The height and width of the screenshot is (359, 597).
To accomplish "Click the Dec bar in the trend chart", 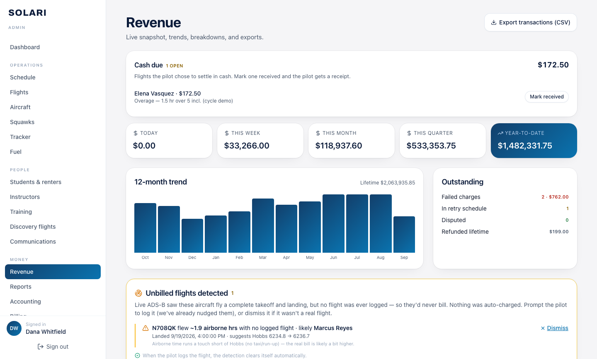I will [192, 236].
